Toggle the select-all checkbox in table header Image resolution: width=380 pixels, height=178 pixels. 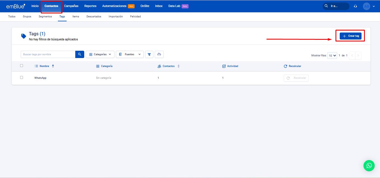coord(22,66)
